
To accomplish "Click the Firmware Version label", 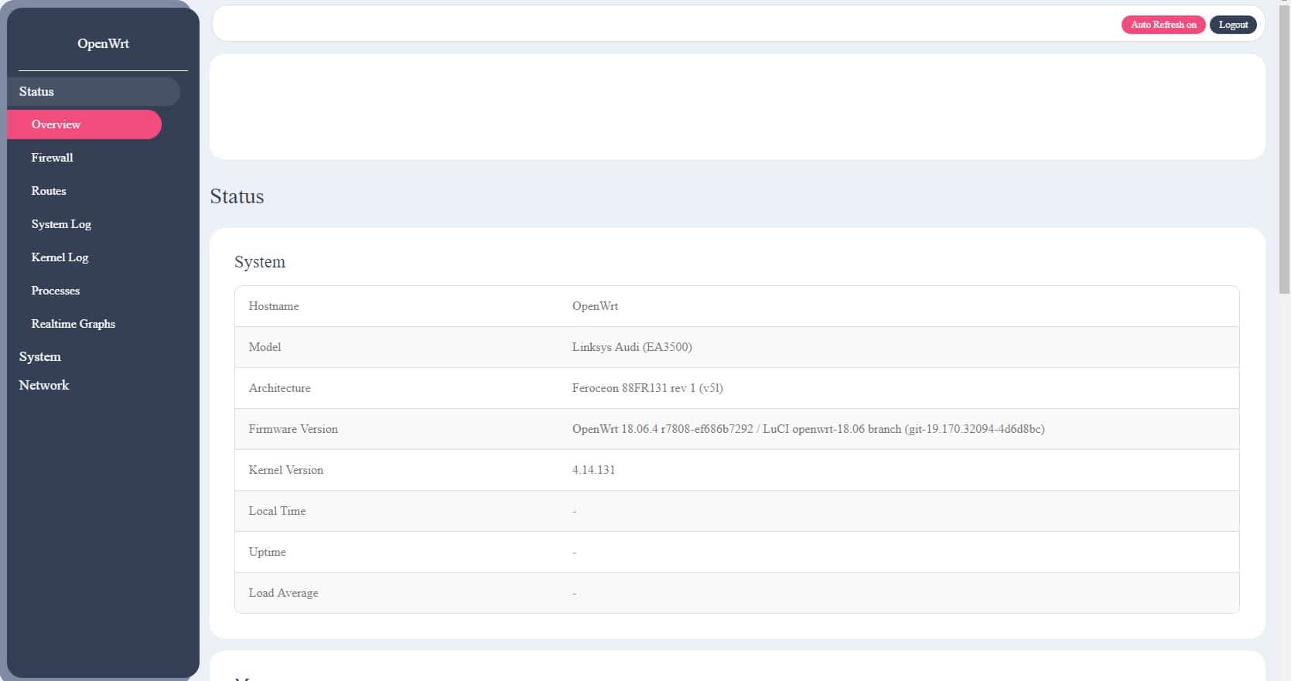I will tap(293, 429).
